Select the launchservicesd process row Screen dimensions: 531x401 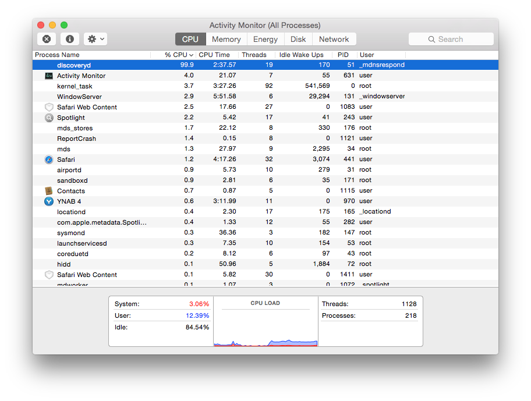click(265, 243)
